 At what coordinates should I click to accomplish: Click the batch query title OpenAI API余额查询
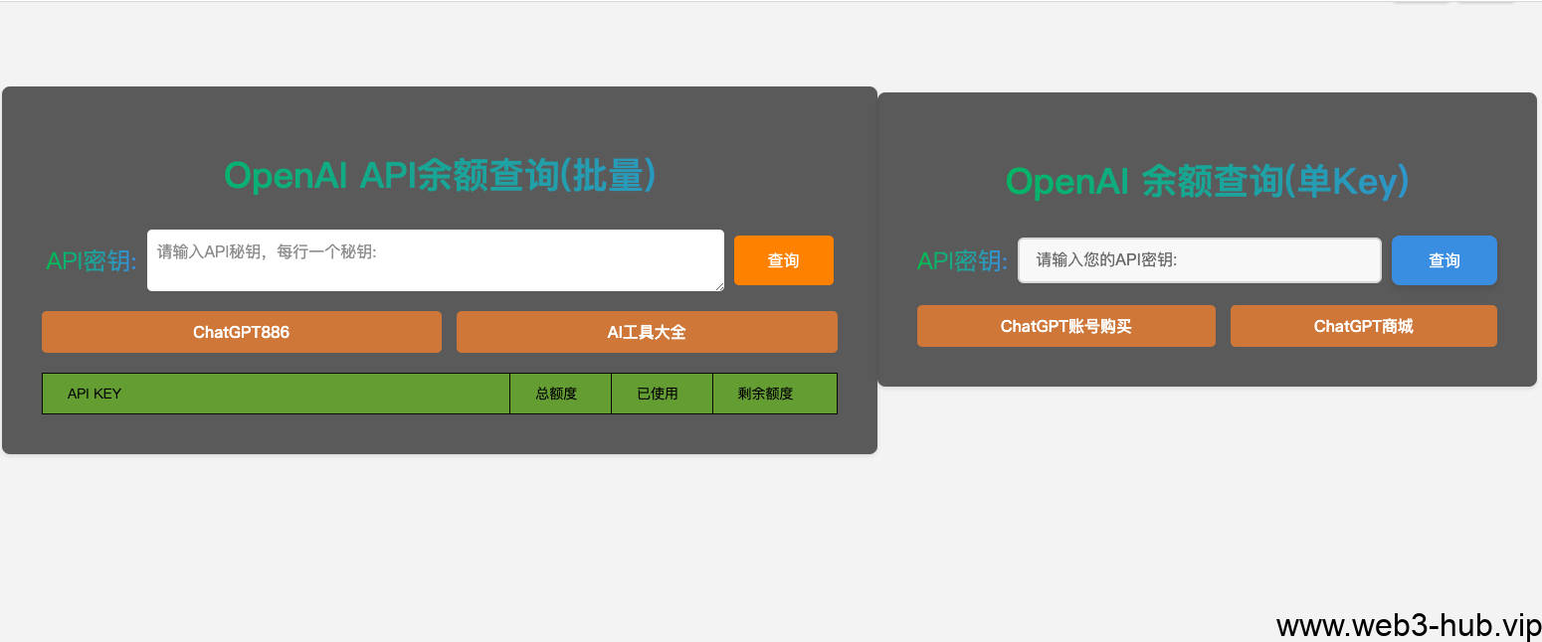coord(441,175)
